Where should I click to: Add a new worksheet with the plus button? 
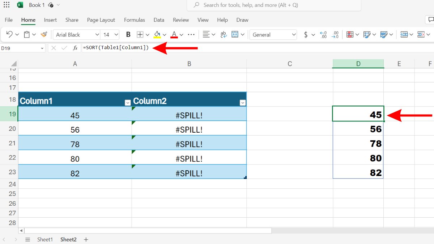86,239
